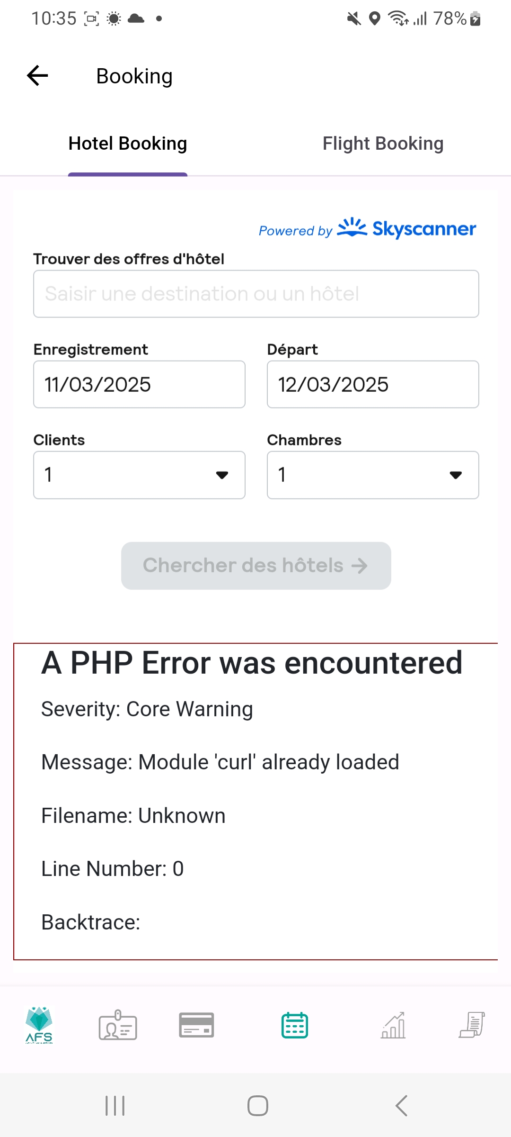The height and width of the screenshot is (1137, 511).
Task: Open the Départ date field
Action: [373, 384]
